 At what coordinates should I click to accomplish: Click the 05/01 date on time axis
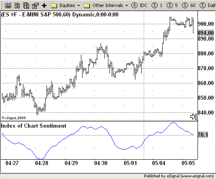tap(130, 163)
